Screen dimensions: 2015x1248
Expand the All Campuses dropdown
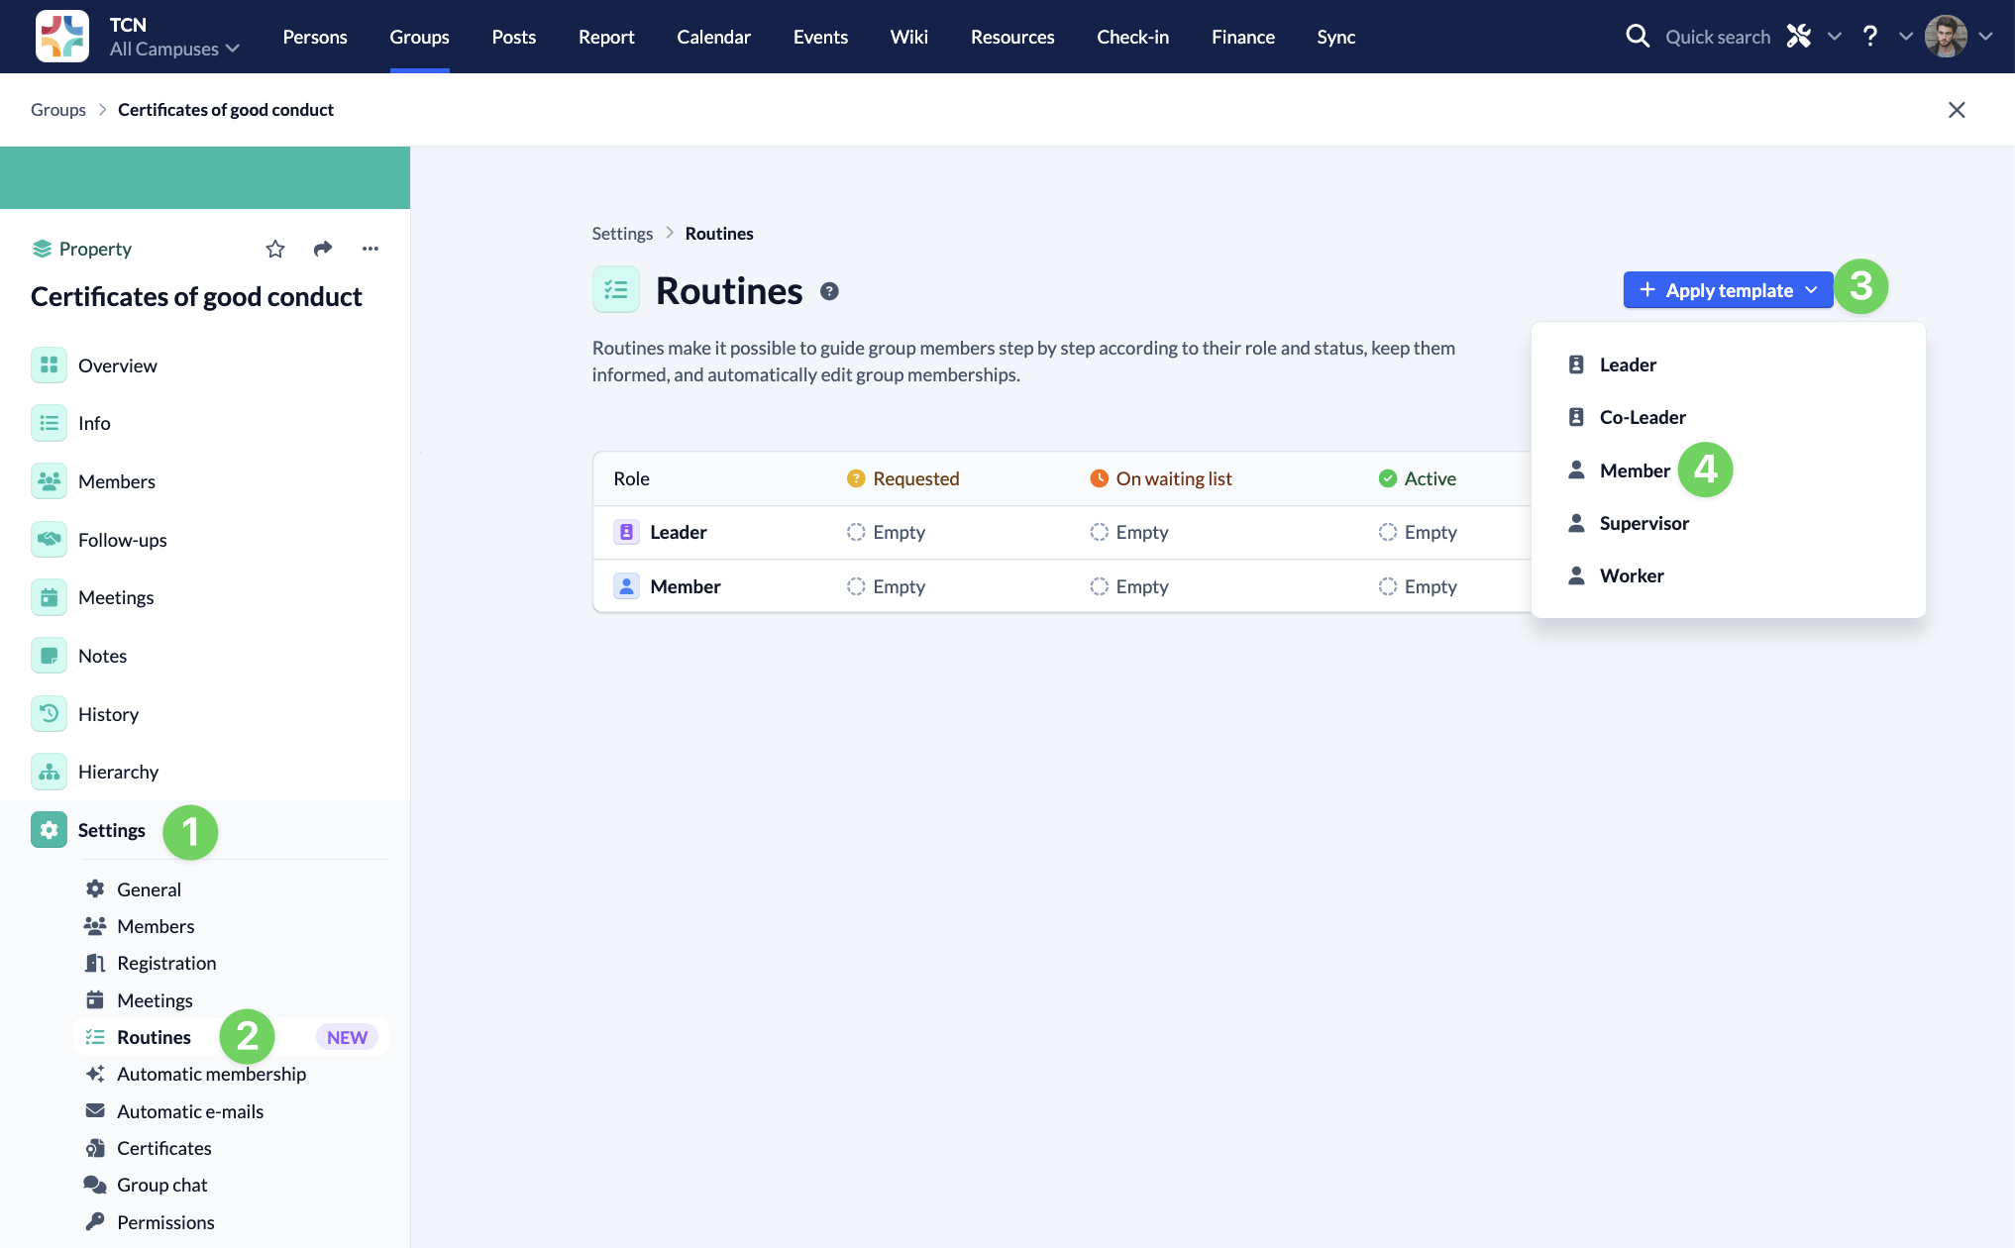pos(174,49)
